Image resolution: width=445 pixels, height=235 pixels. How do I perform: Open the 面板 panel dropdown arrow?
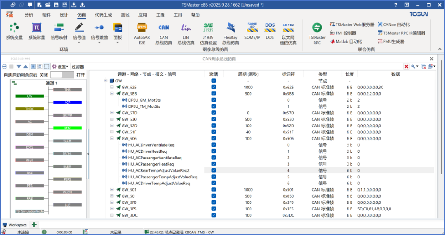coord(117,43)
